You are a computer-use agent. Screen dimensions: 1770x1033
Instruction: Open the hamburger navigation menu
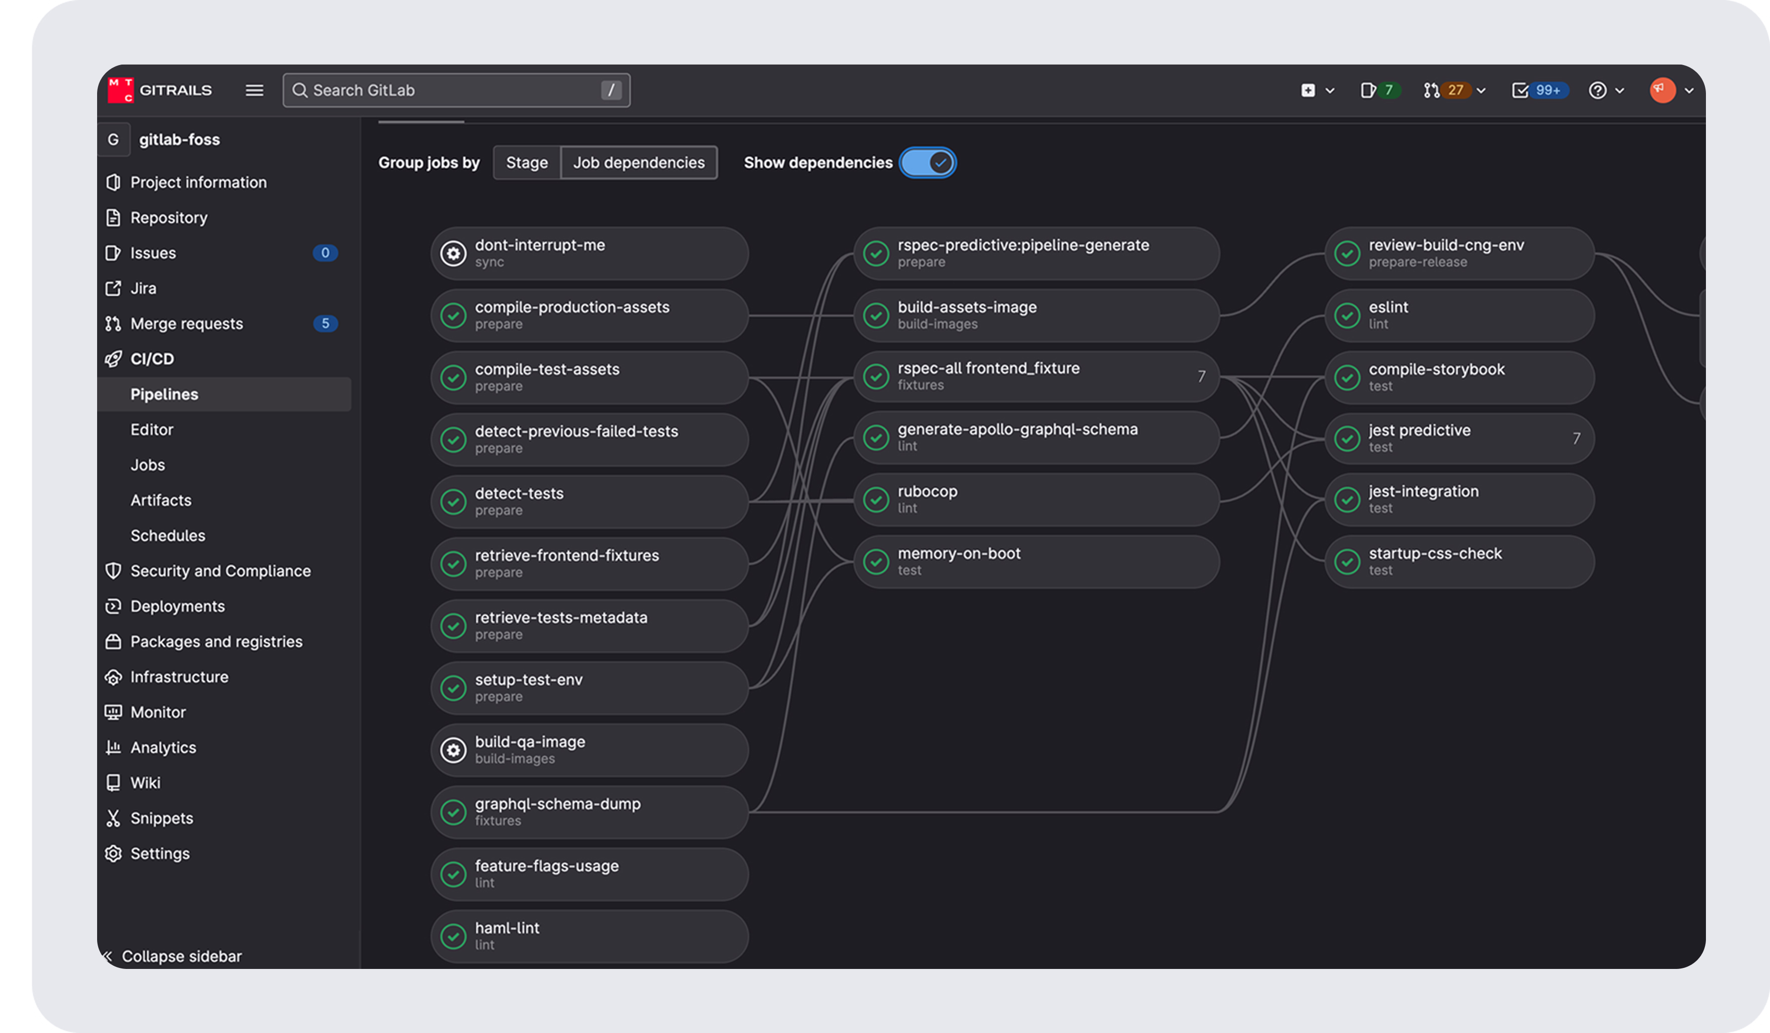[254, 90]
